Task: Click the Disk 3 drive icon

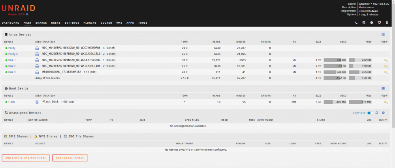Action: pyautogui.click(x=37, y=72)
